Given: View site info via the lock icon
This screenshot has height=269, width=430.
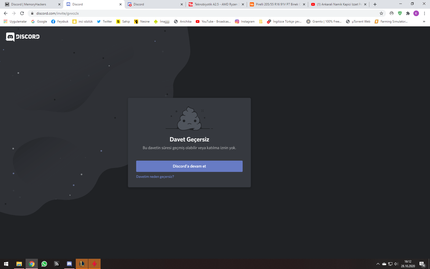Looking at the screenshot, I should pos(32,13).
